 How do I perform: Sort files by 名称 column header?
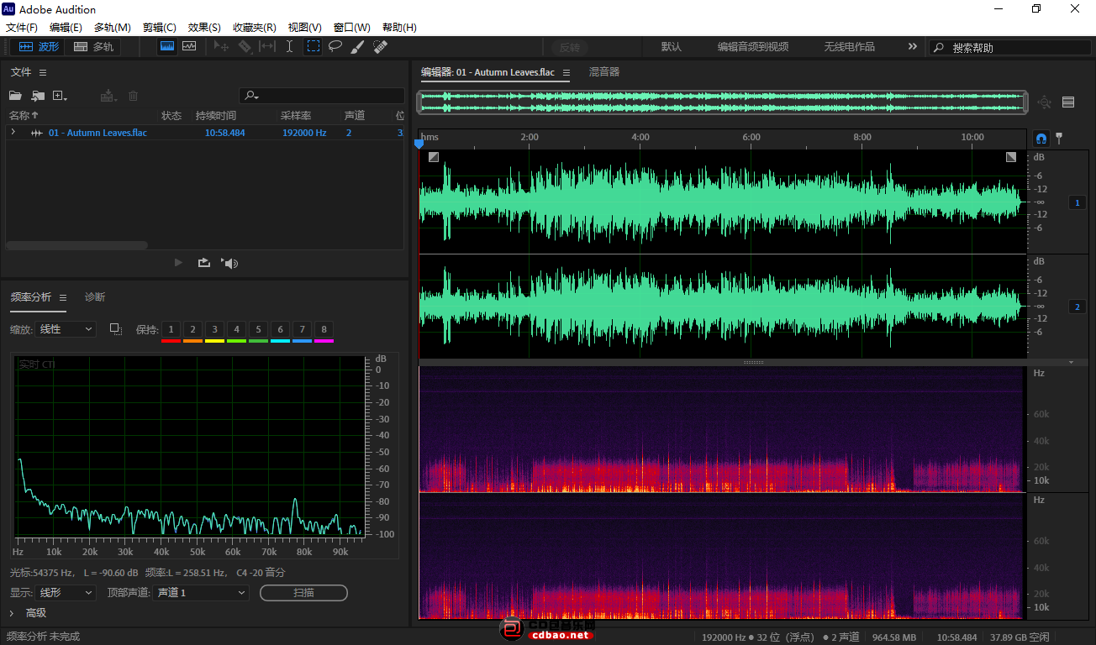click(24, 115)
